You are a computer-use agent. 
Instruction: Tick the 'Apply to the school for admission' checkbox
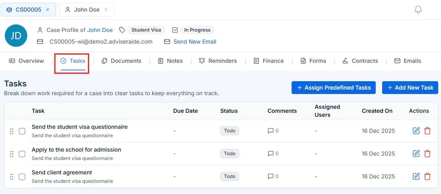[x=22, y=154]
